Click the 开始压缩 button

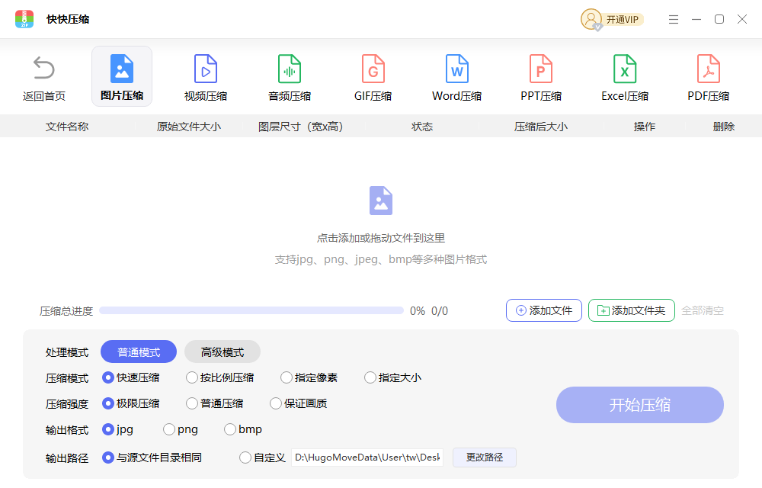point(640,405)
